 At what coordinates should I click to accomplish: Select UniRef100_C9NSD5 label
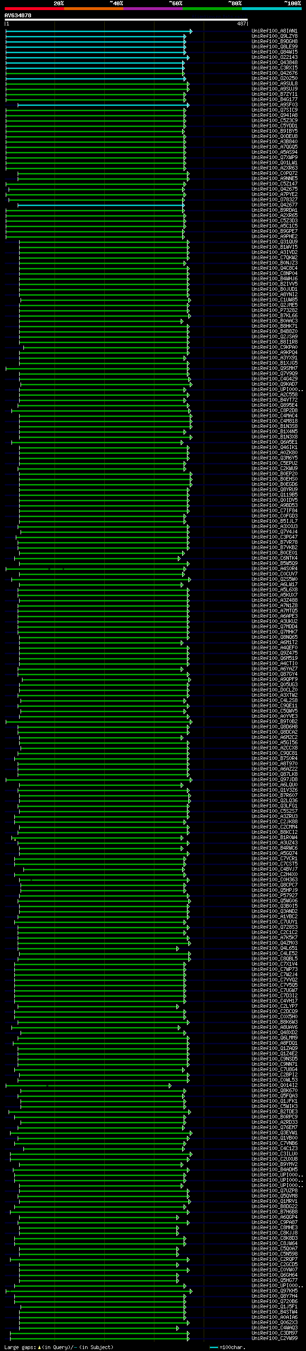(x=274, y=1058)
